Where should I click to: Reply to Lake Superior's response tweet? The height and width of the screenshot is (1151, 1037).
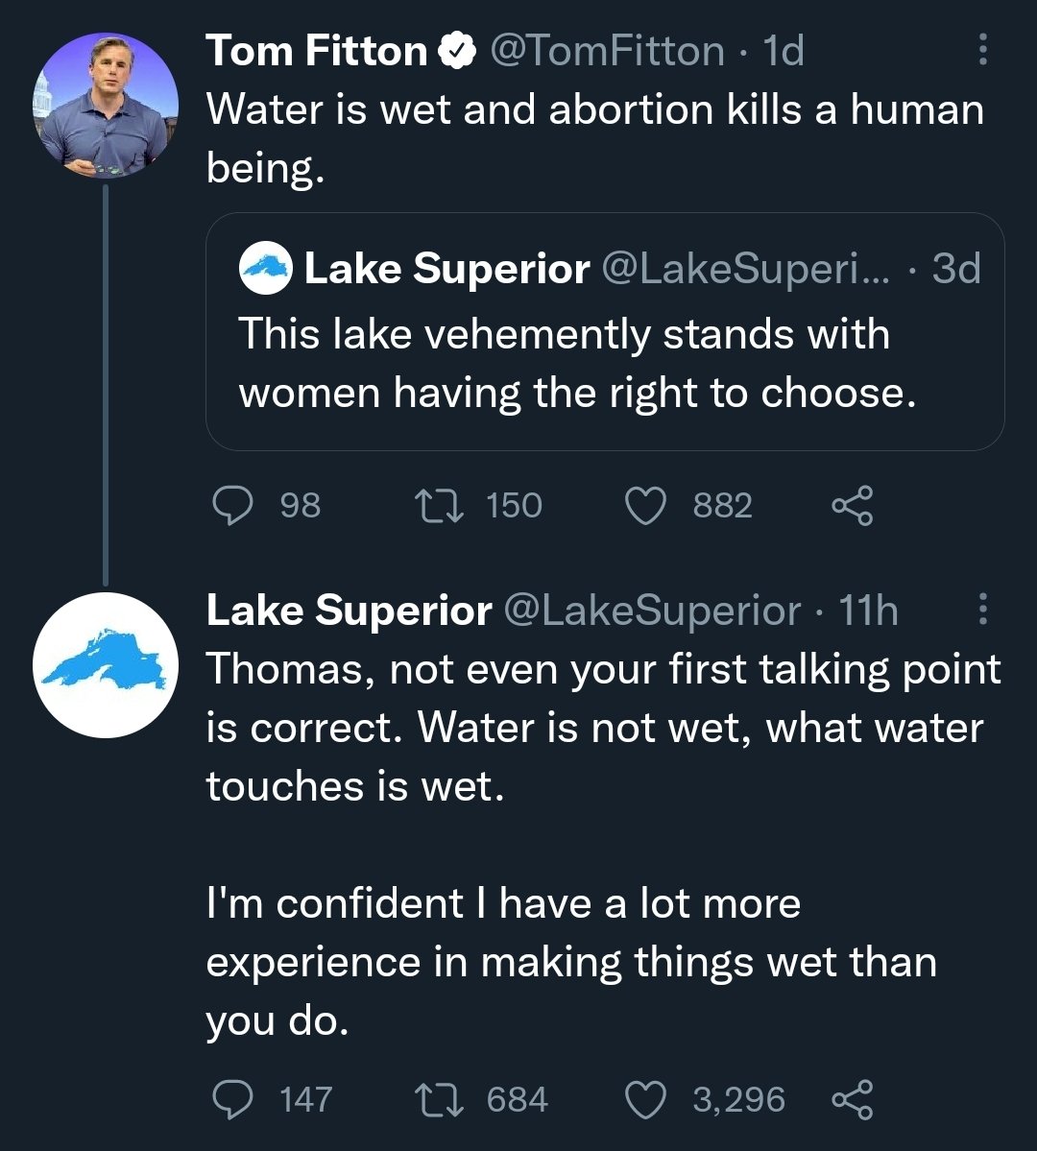pyautogui.click(x=232, y=1099)
